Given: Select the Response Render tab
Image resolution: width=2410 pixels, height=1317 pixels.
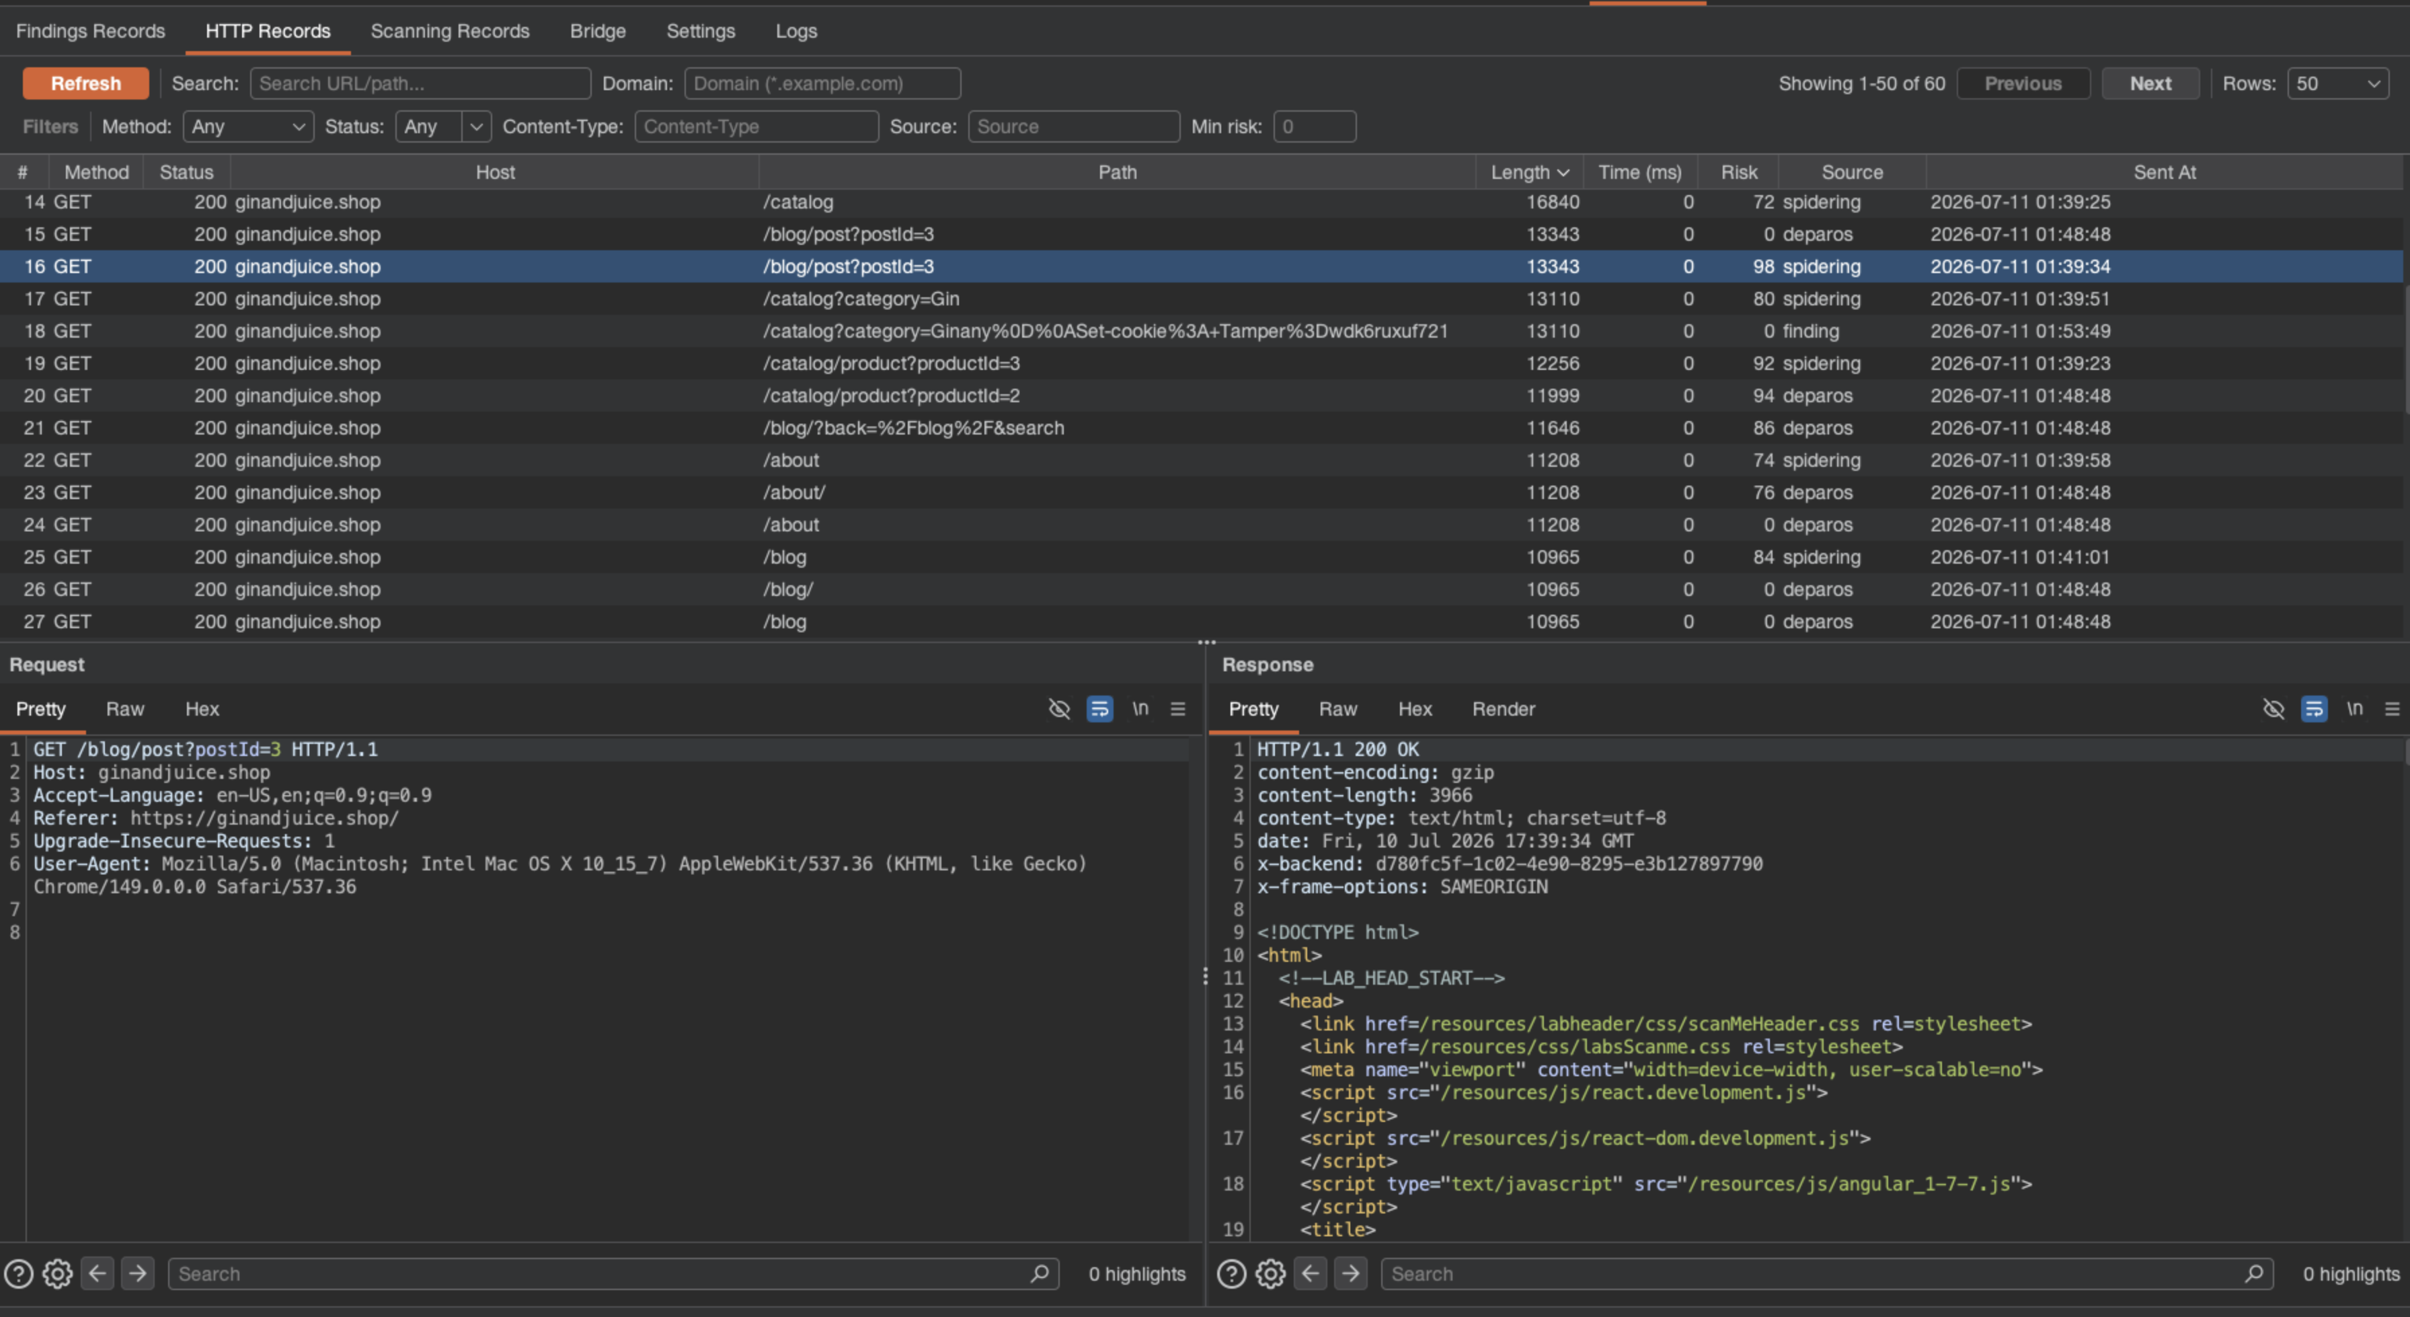Looking at the screenshot, I should point(1504,708).
